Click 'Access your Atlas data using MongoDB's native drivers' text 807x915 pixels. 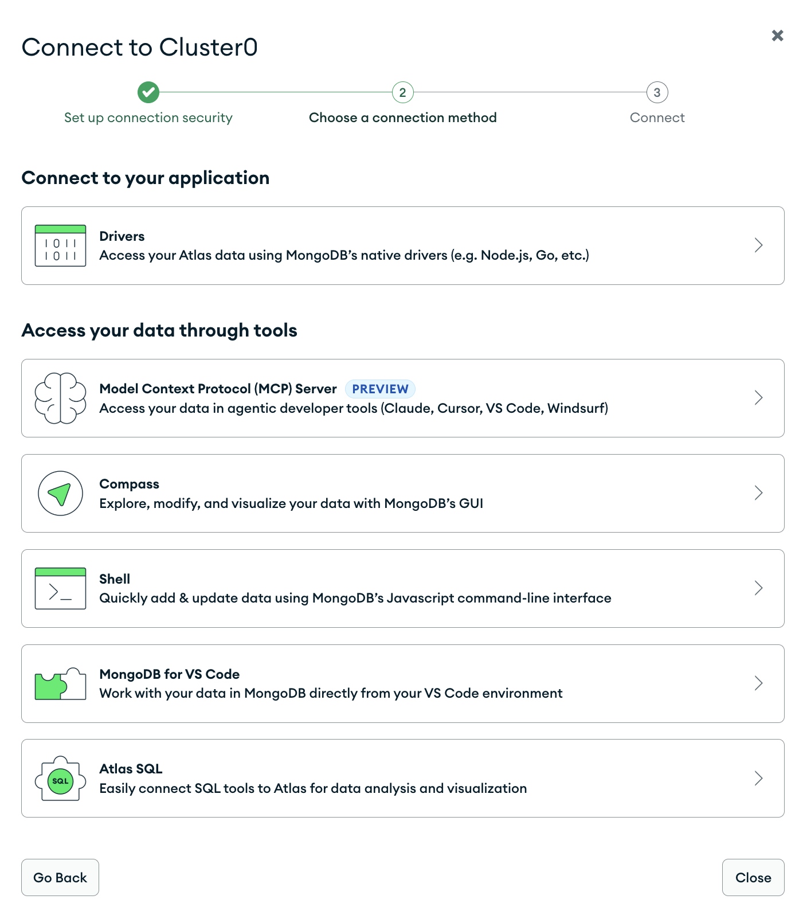[x=344, y=255]
